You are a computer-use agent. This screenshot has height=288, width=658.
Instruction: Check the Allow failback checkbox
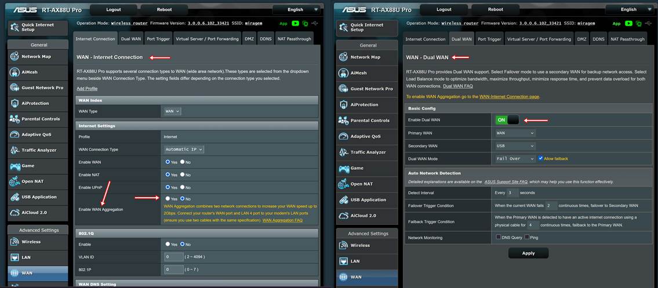coord(541,158)
